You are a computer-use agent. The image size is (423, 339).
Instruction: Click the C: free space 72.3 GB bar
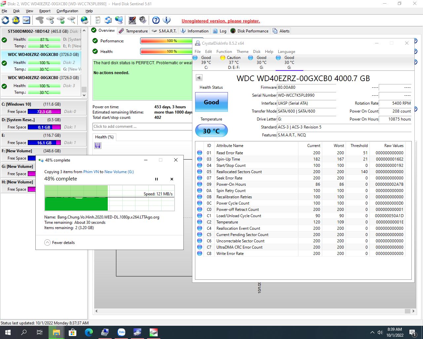point(44,112)
